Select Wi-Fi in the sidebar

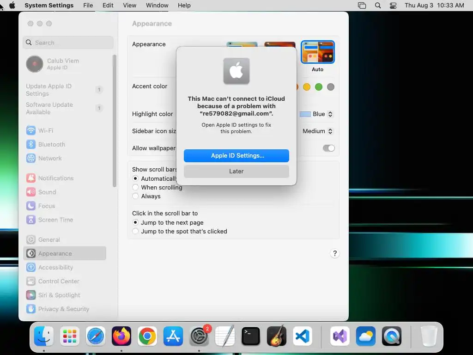coord(65,130)
